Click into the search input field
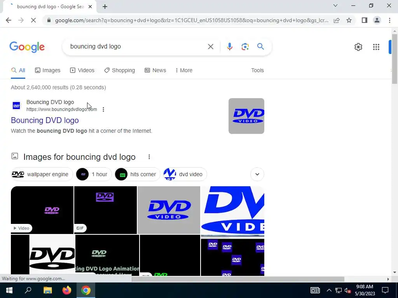This screenshot has width=398, height=298. 137,47
